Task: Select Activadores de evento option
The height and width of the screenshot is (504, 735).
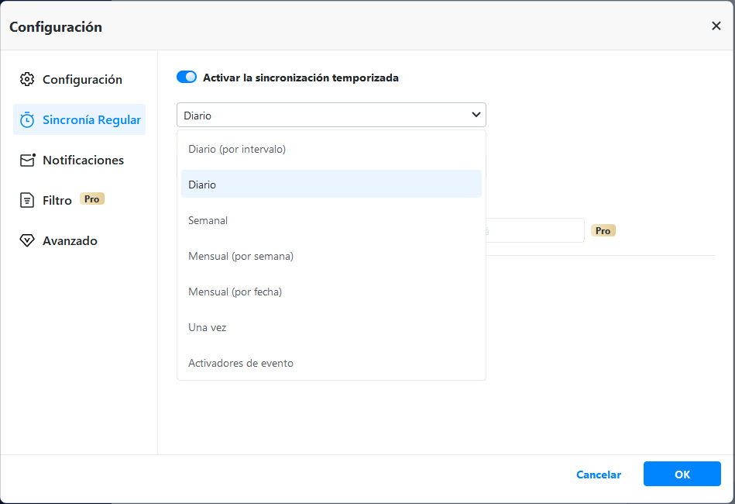Action: (x=241, y=363)
